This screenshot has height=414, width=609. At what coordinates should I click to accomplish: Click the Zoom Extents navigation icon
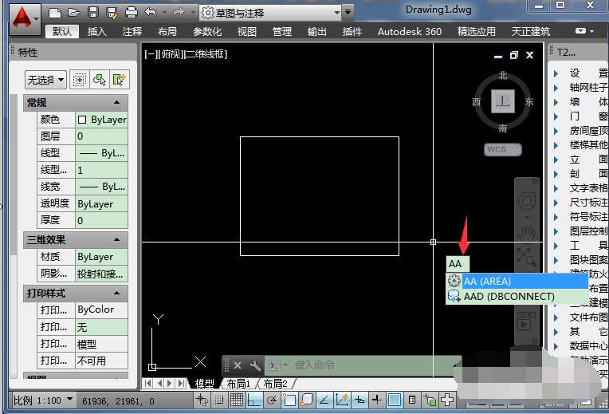525,257
